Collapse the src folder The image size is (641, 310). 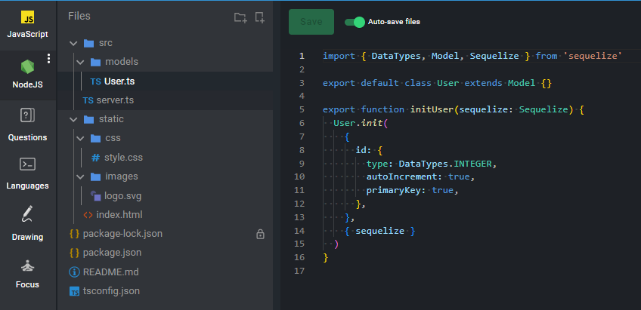73,43
